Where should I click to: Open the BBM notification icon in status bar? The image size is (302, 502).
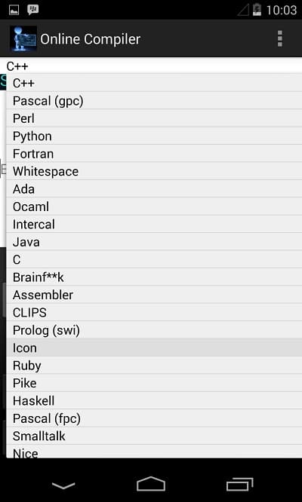pyautogui.click(x=32, y=10)
